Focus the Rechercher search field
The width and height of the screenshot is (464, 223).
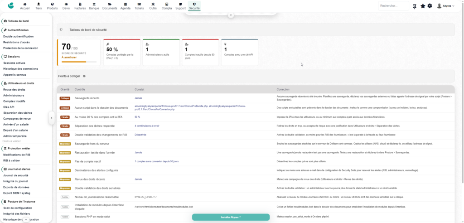click(393, 6)
